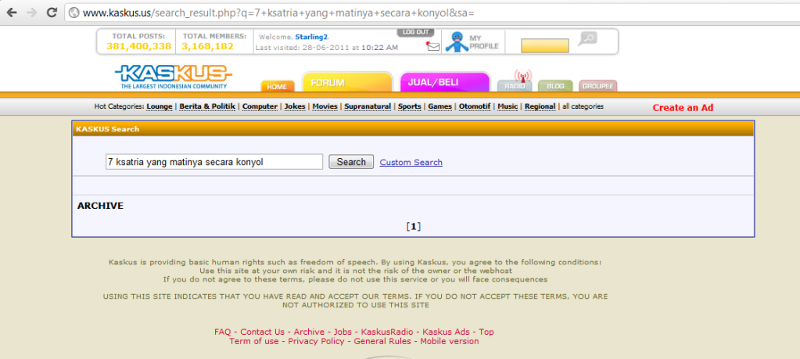Open the Berita & Politik category
This screenshot has width=800, height=359.
click(x=207, y=106)
